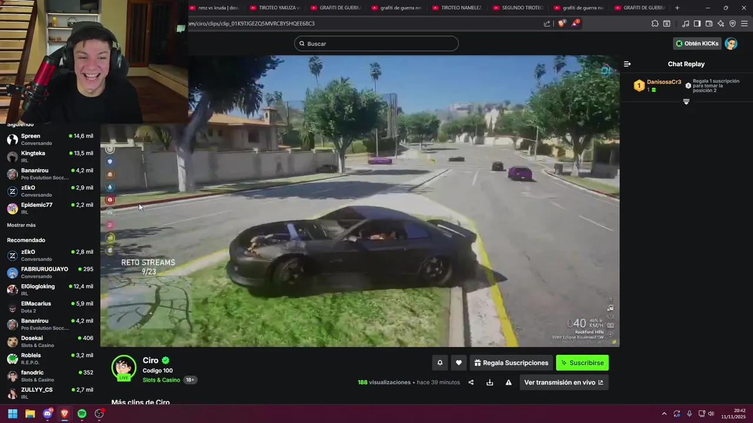Open Spreen channel in following list
Image resolution: width=753 pixels, height=423 pixels.
pos(50,139)
